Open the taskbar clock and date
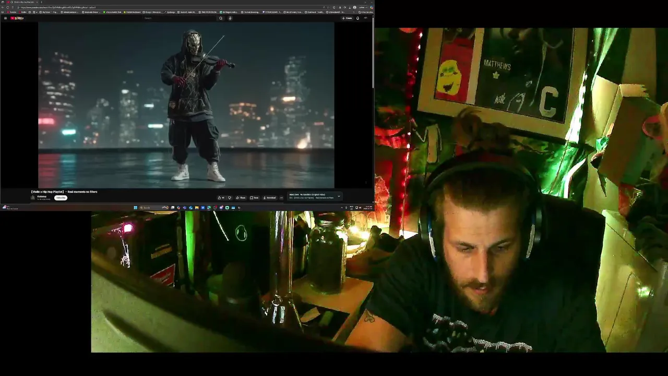 click(x=369, y=208)
